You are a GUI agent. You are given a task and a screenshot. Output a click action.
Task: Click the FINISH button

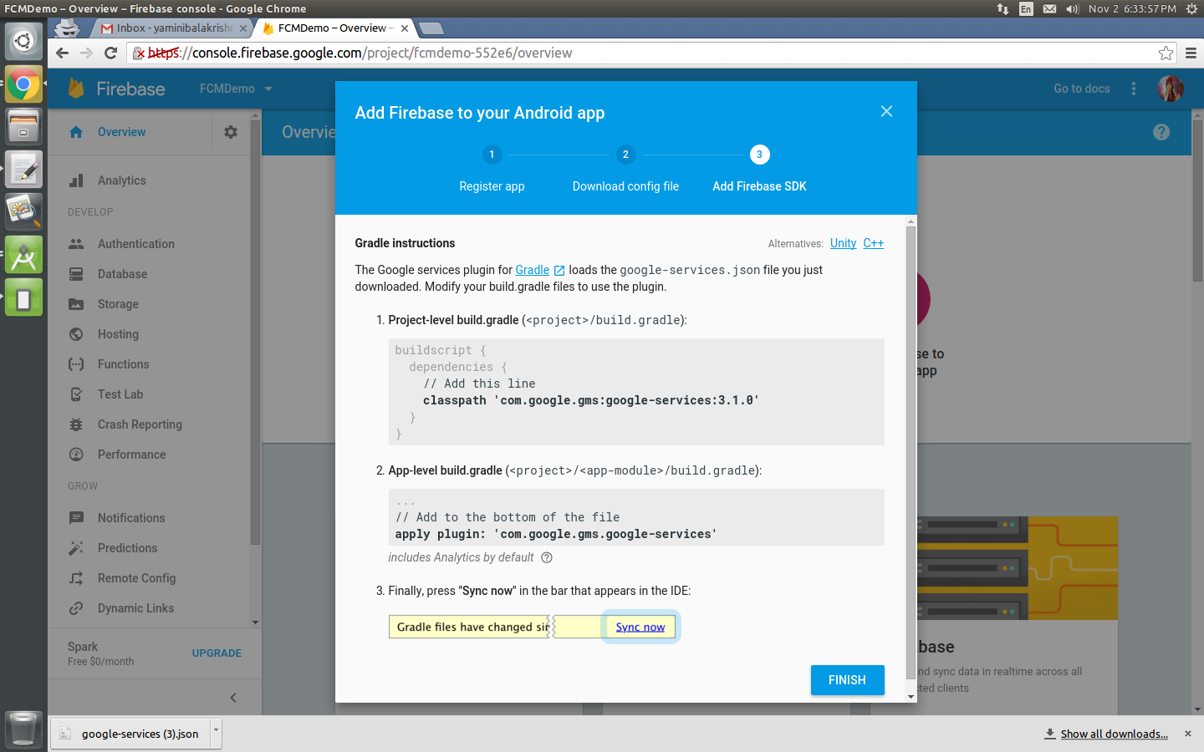(x=847, y=680)
